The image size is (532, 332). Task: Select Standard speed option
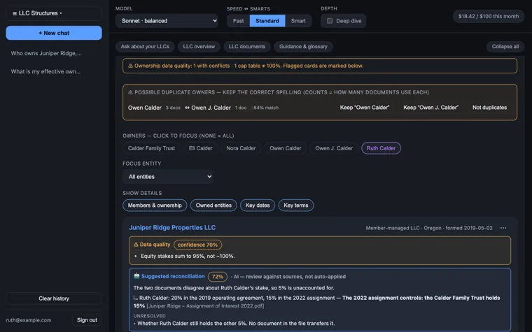pyautogui.click(x=267, y=21)
